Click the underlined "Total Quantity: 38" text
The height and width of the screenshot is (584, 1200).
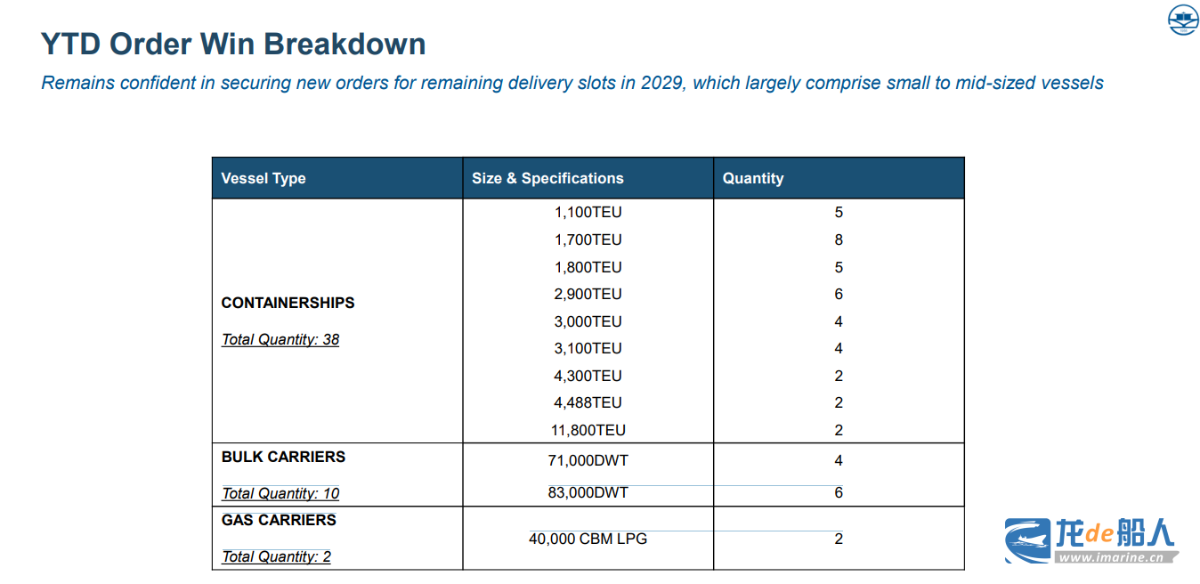coord(280,339)
